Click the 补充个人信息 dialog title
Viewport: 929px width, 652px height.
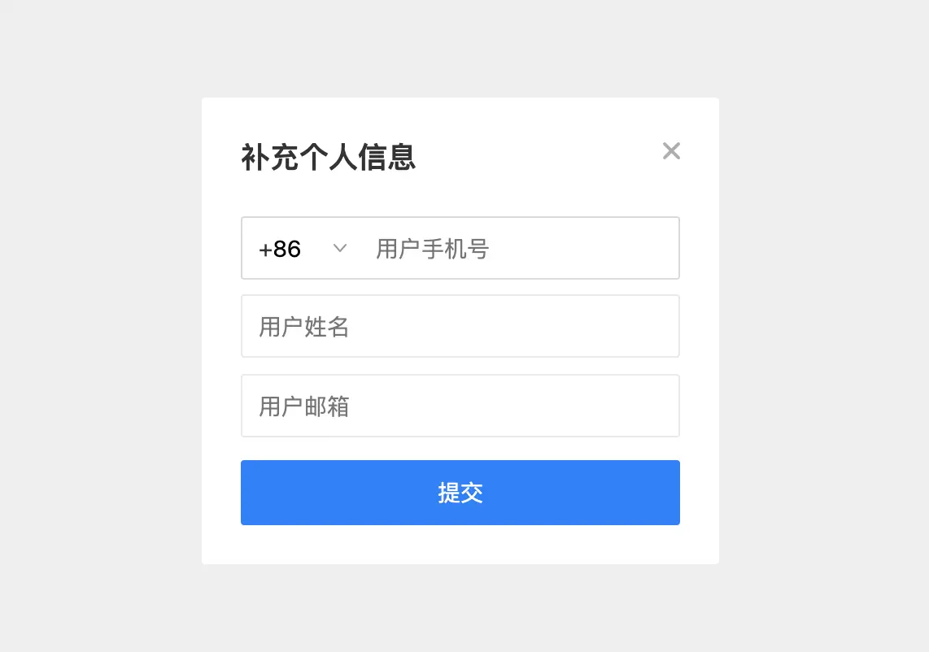pyautogui.click(x=328, y=157)
